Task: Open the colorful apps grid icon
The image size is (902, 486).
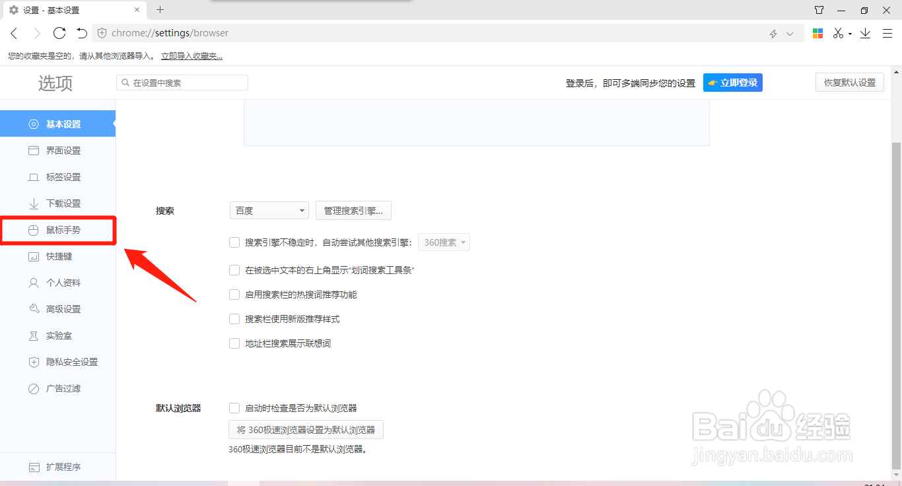Action: click(817, 33)
